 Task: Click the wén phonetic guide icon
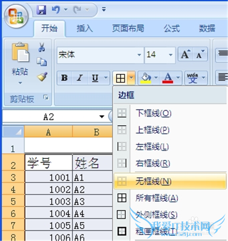point(192,78)
